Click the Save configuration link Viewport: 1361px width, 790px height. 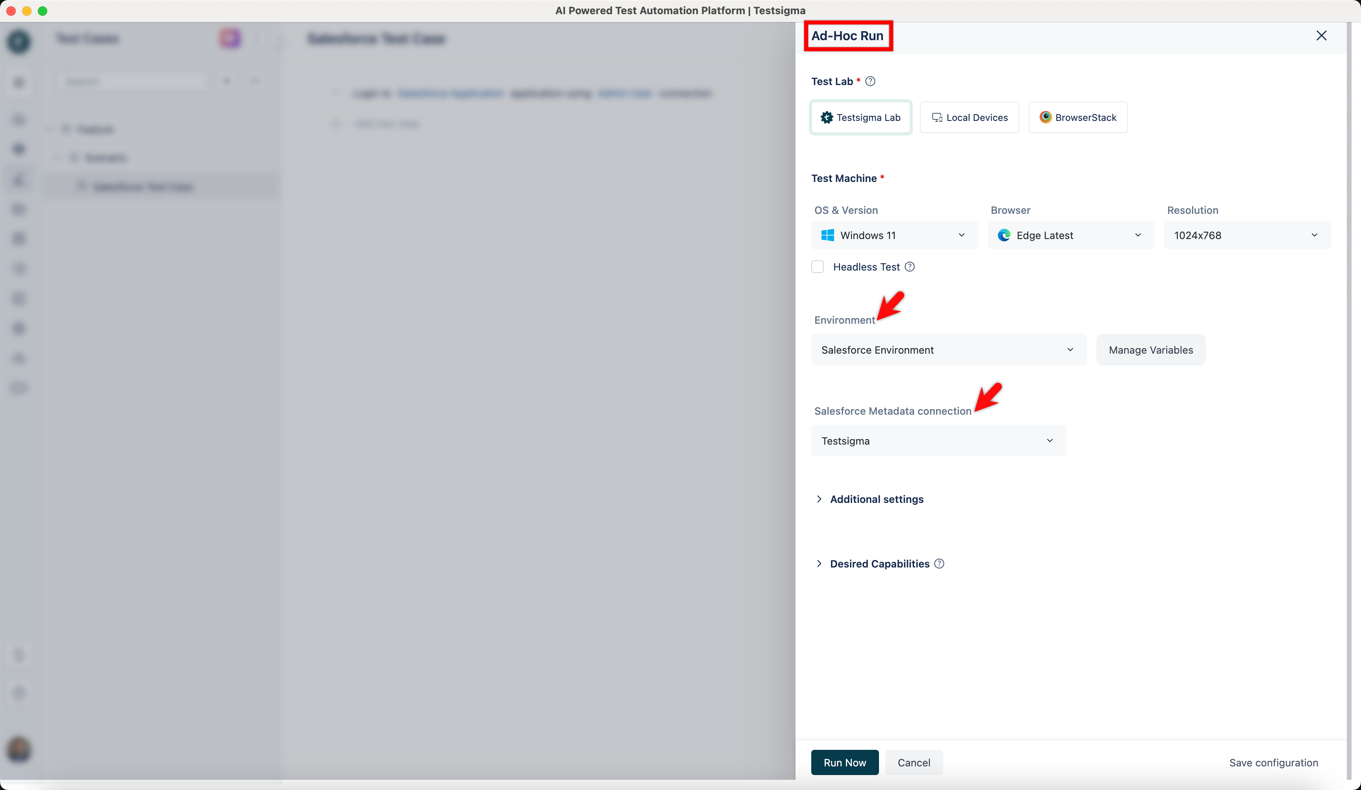pos(1274,762)
